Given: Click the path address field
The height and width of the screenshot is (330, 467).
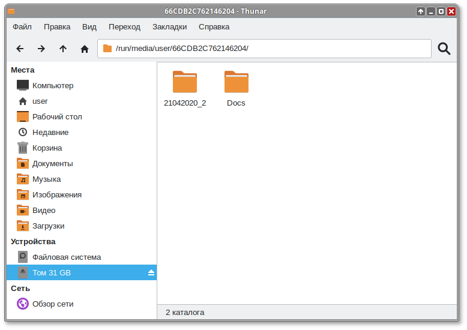Looking at the screenshot, I should pos(270,49).
